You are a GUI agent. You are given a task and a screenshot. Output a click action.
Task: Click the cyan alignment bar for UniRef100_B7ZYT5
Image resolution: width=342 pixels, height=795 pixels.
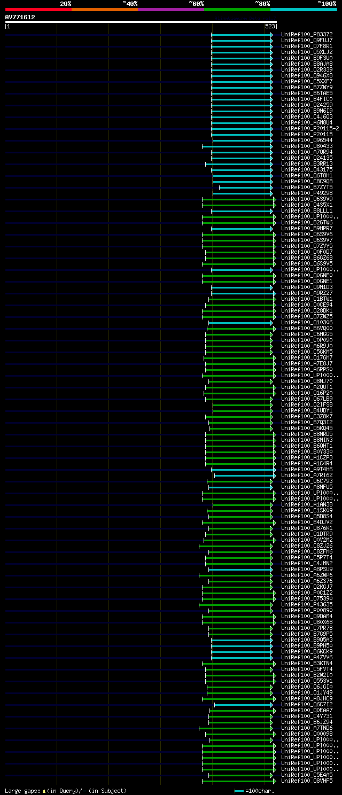pyautogui.click(x=246, y=187)
